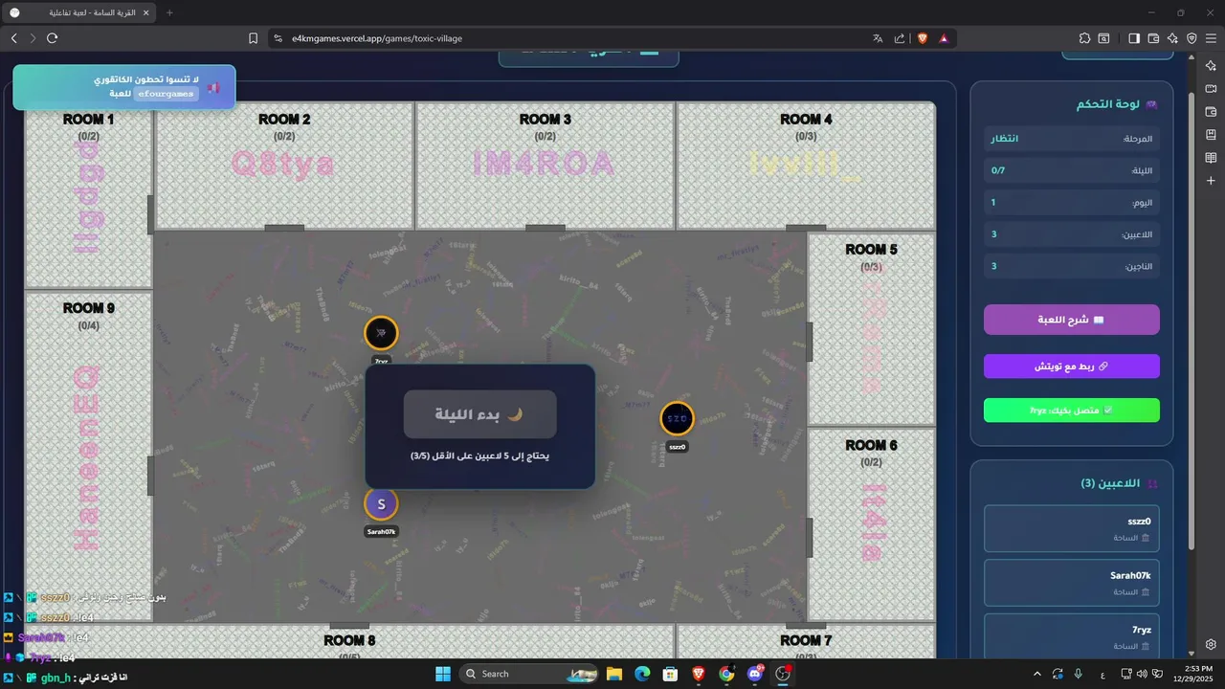Click the ROOM 6 label

[x=871, y=445]
